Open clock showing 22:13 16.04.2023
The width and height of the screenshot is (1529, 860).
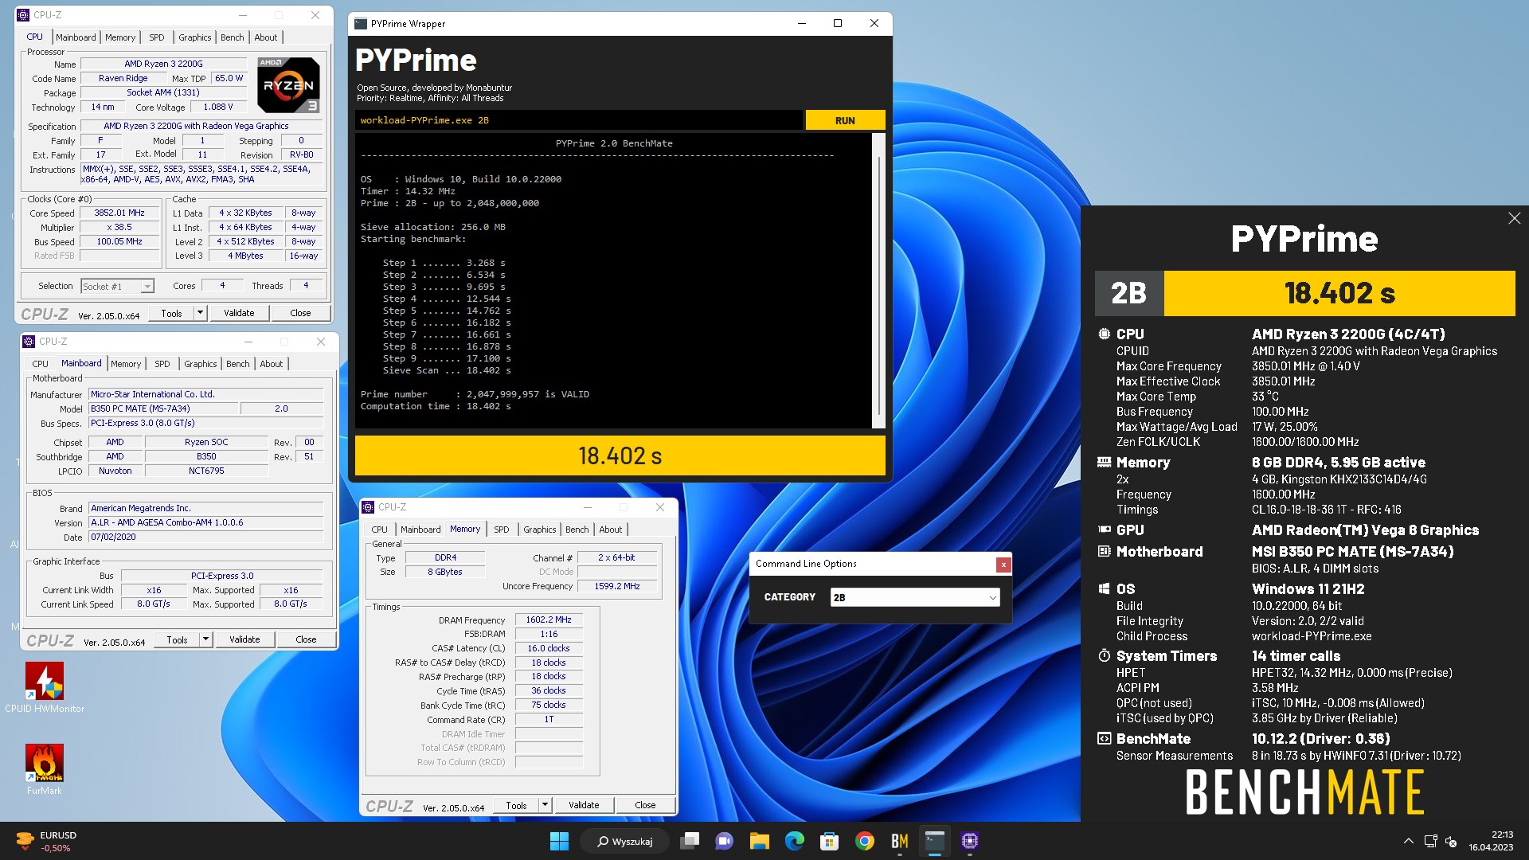click(x=1491, y=841)
